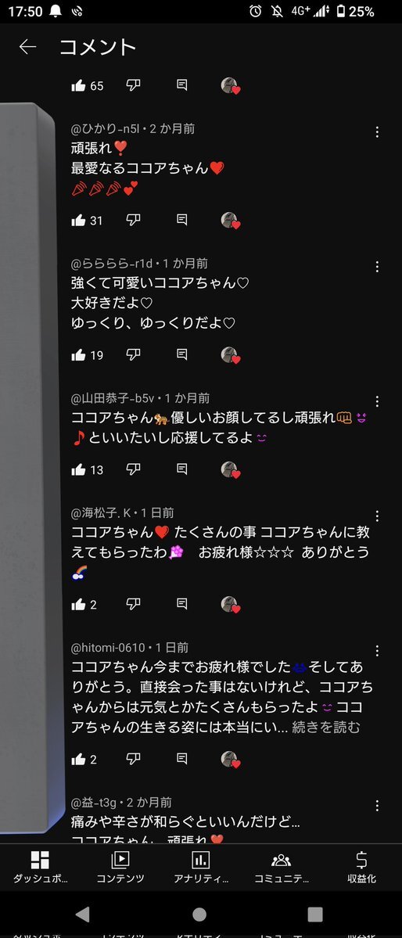Reply to the comment by @山田恭子-b5v
Image resolution: width=402 pixels, height=938 pixels.
click(x=182, y=469)
